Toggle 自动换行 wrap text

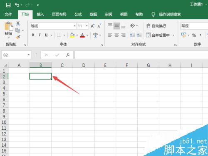pos(156,26)
